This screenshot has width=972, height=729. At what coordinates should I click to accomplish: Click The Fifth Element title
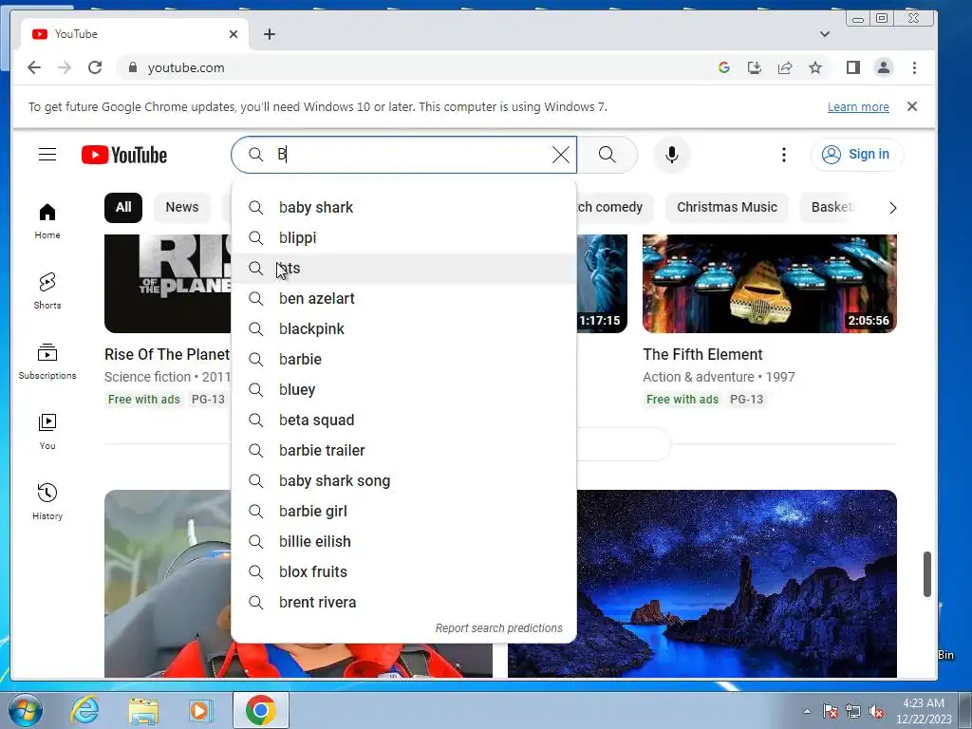702,355
